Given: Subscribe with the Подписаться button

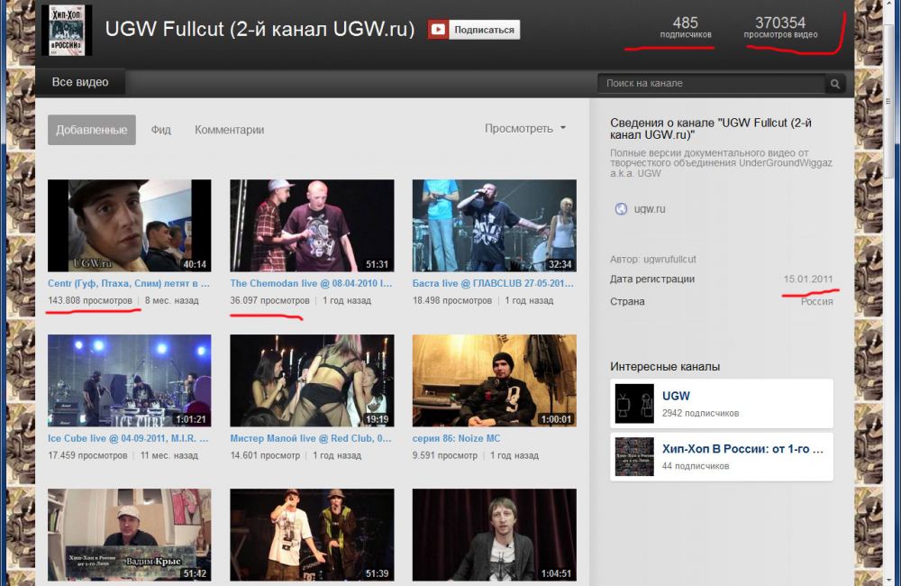Looking at the screenshot, I should pos(474,30).
